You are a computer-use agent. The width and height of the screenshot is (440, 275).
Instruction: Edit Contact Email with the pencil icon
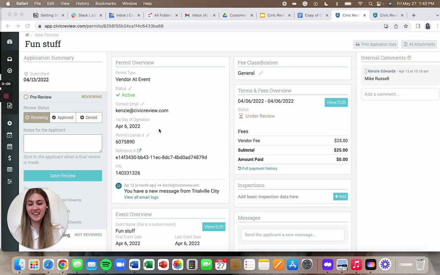[142, 104]
